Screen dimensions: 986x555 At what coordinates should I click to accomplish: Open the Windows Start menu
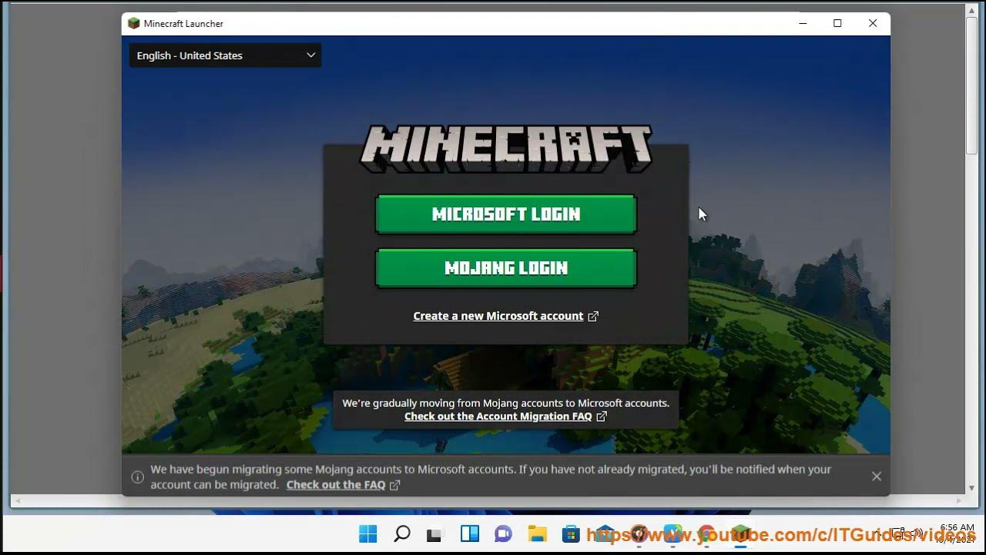(368, 533)
